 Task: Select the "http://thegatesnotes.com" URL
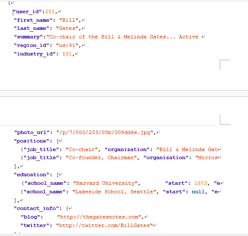point(99,217)
